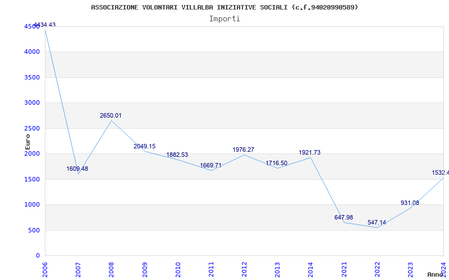Select the data label 1669.71

coord(211,165)
